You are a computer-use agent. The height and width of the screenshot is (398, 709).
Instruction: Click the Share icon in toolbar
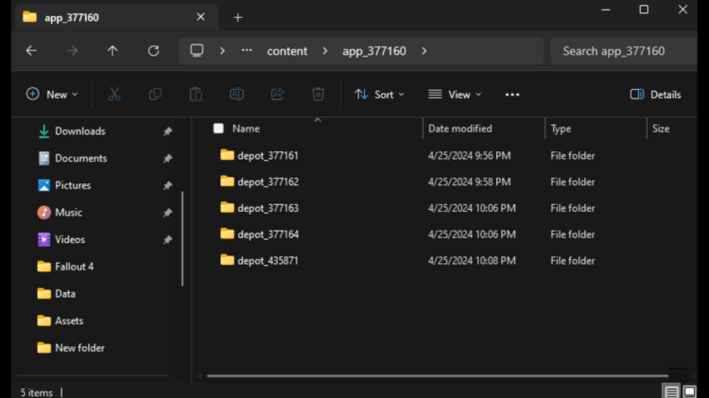click(277, 95)
